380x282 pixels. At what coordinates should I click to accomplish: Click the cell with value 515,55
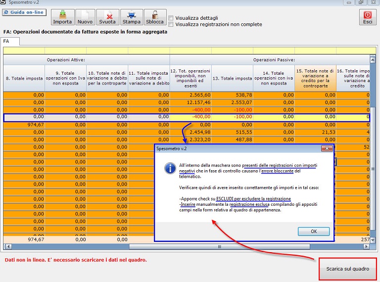[232, 132]
